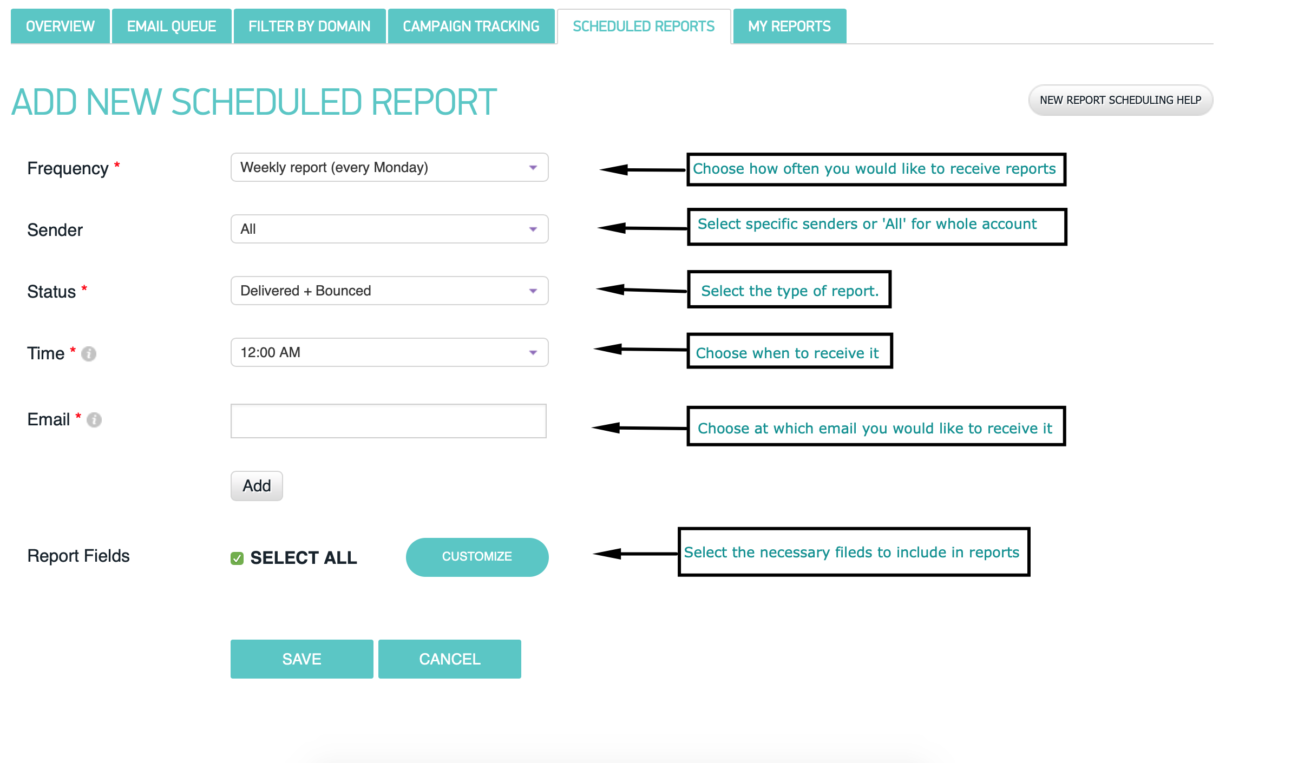Click the Customize report fields button
Image resolution: width=1311 pixels, height=763 pixels.
click(477, 557)
